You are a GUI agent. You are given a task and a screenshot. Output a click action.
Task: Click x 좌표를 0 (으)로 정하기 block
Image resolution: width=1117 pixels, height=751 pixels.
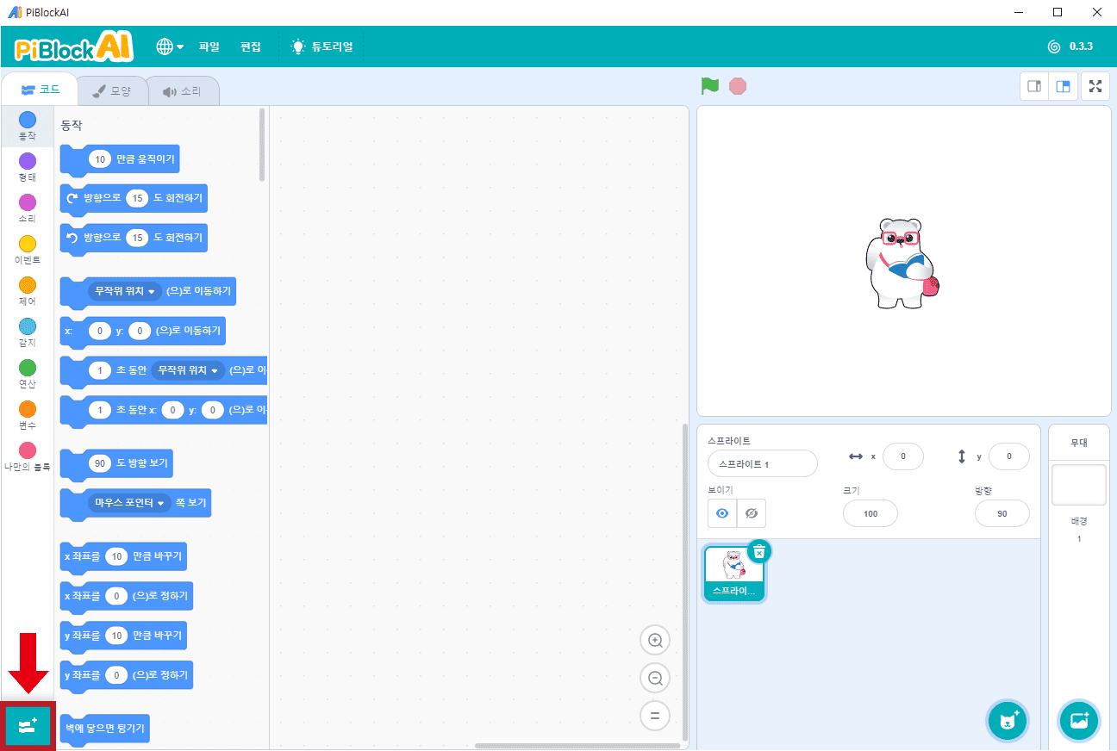127,596
